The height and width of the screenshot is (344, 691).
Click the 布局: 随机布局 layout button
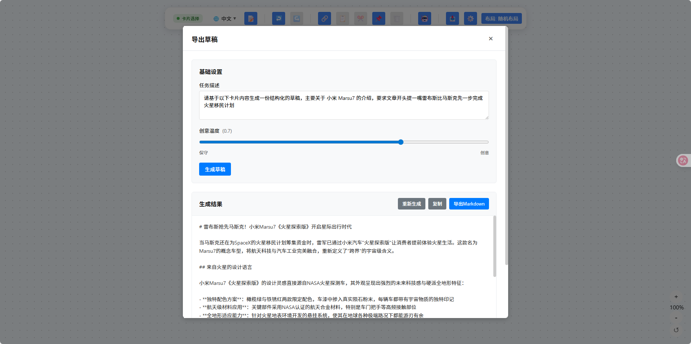[502, 18]
